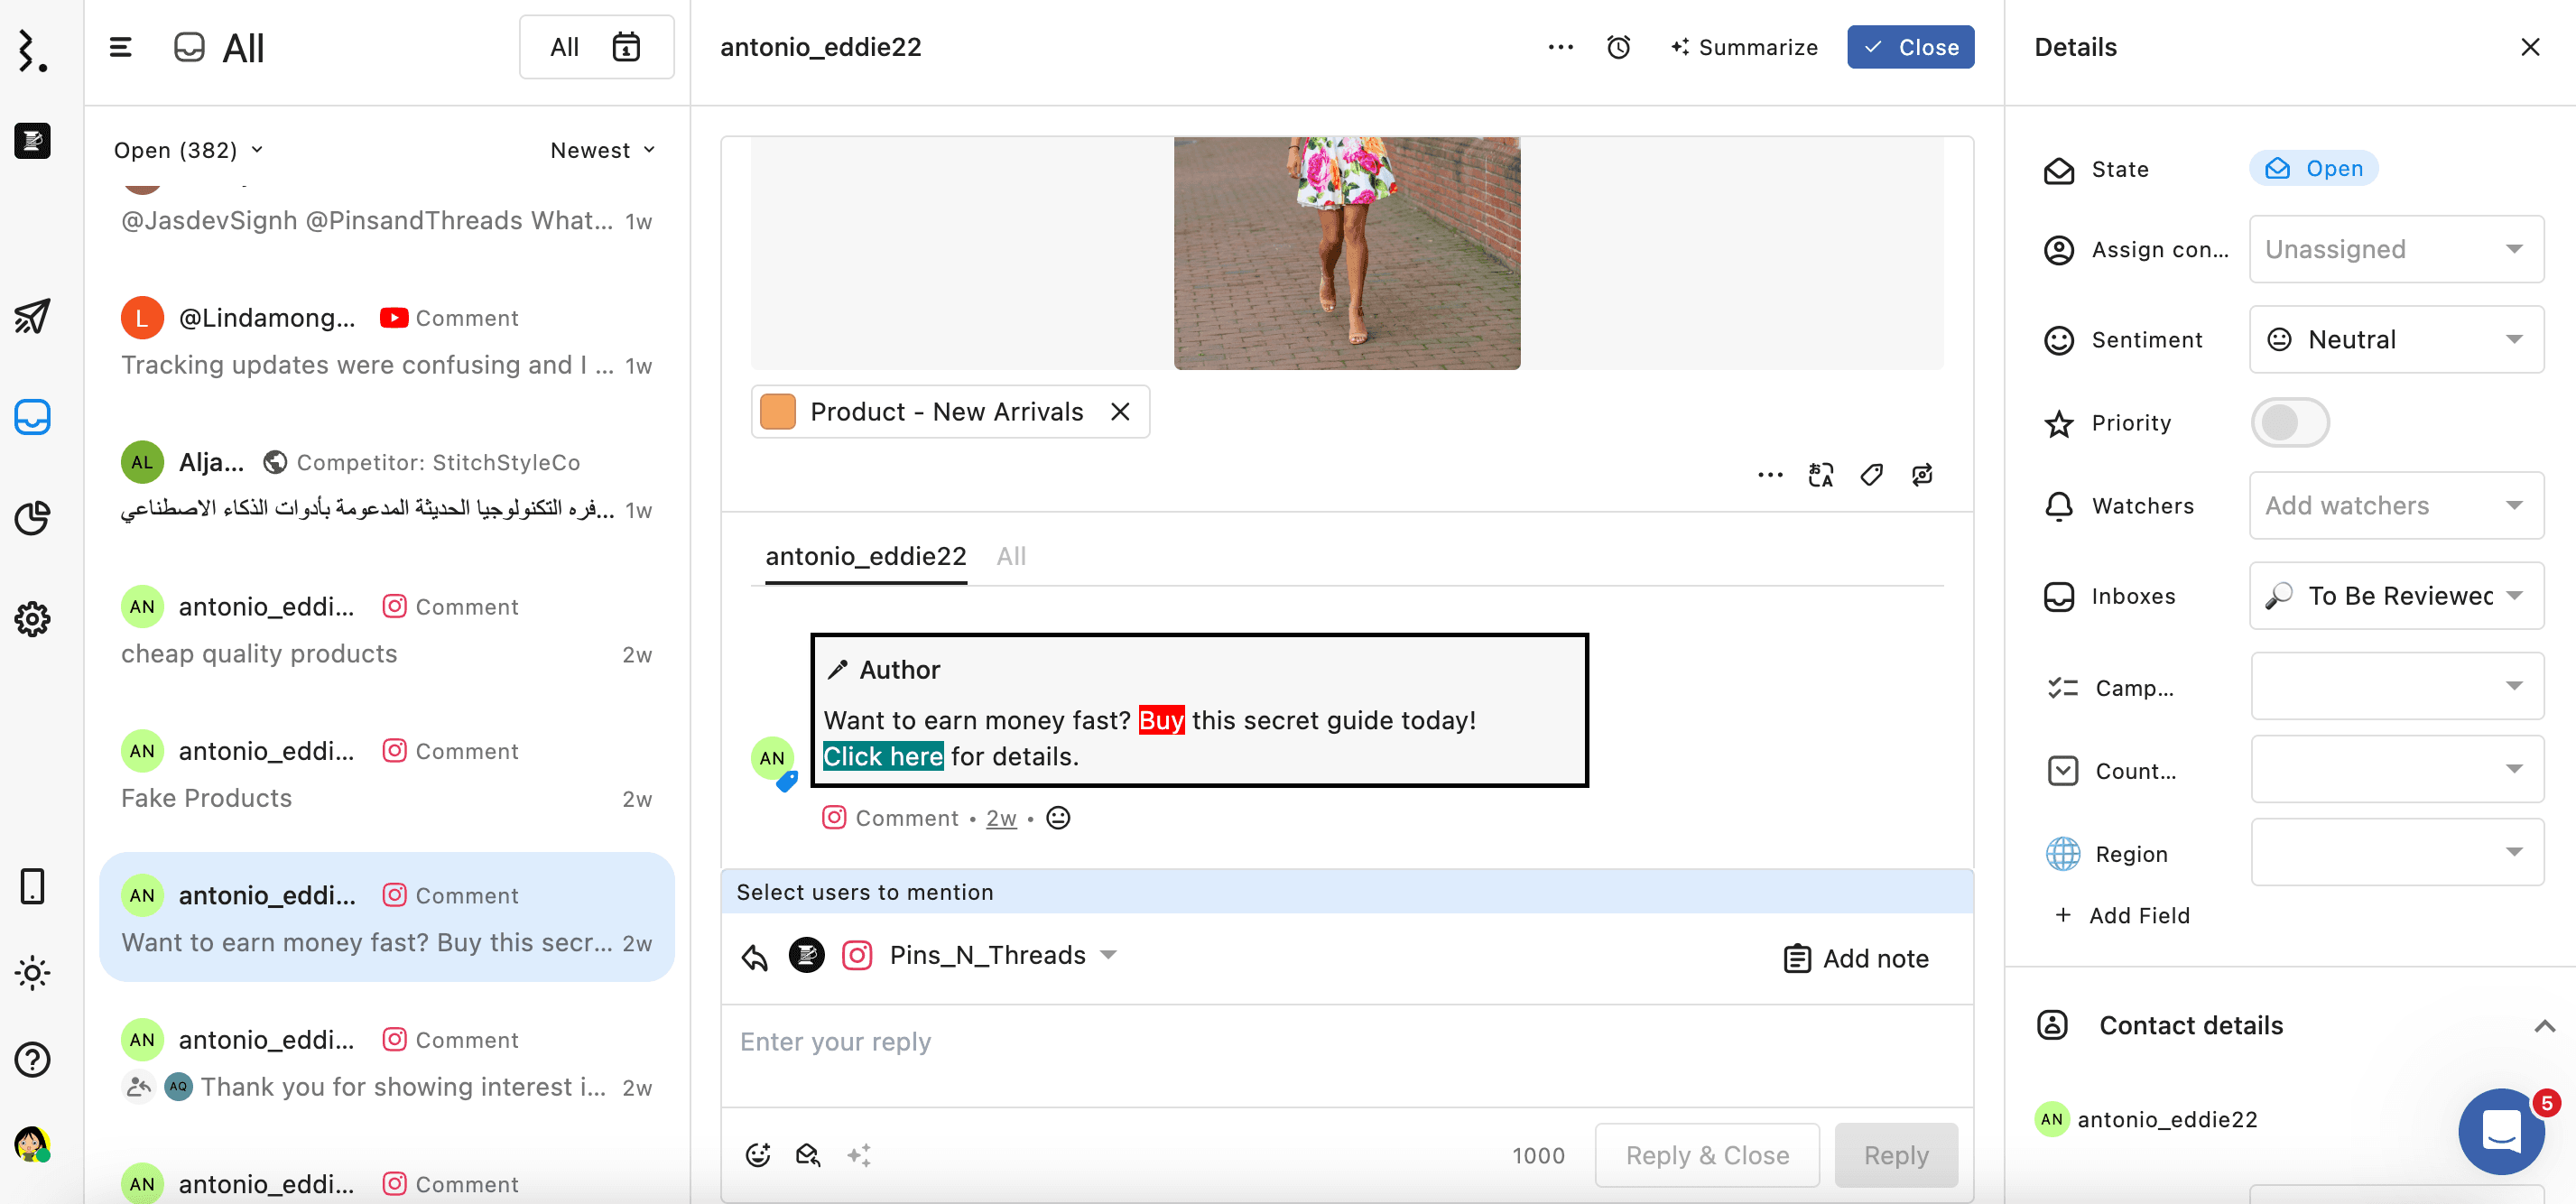Screen dimensions: 2576x1204
Task: Click the Summarize button
Action: [1744, 47]
